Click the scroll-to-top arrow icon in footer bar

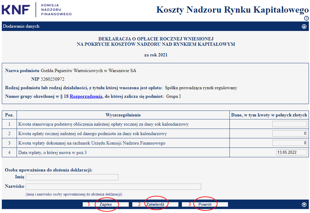[304, 204]
